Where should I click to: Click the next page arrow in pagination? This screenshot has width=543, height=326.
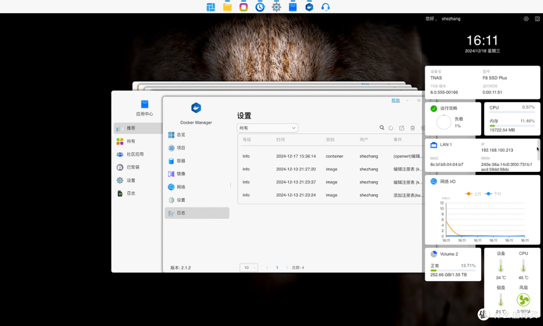[287, 268]
